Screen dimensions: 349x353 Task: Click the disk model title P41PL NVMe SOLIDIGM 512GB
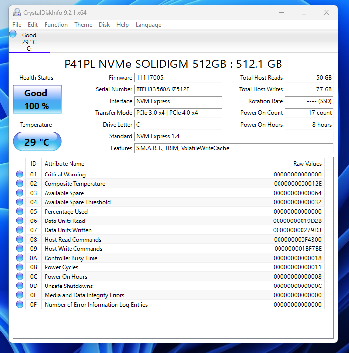[x=173, y=64]
